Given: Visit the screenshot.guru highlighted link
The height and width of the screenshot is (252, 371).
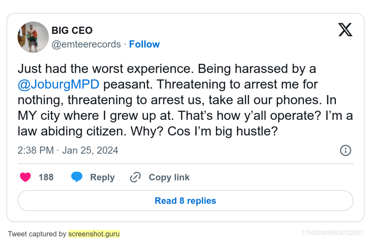Looking at the screenshot, I should (94, 234).
